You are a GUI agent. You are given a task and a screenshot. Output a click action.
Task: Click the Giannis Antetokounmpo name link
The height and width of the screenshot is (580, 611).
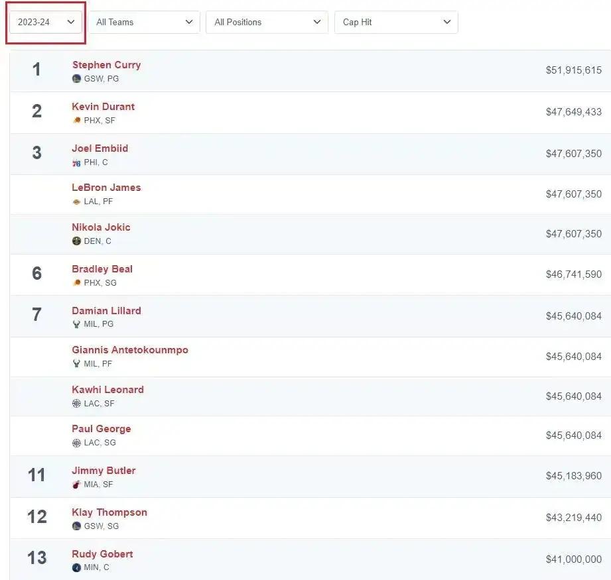tap(130, 350)
